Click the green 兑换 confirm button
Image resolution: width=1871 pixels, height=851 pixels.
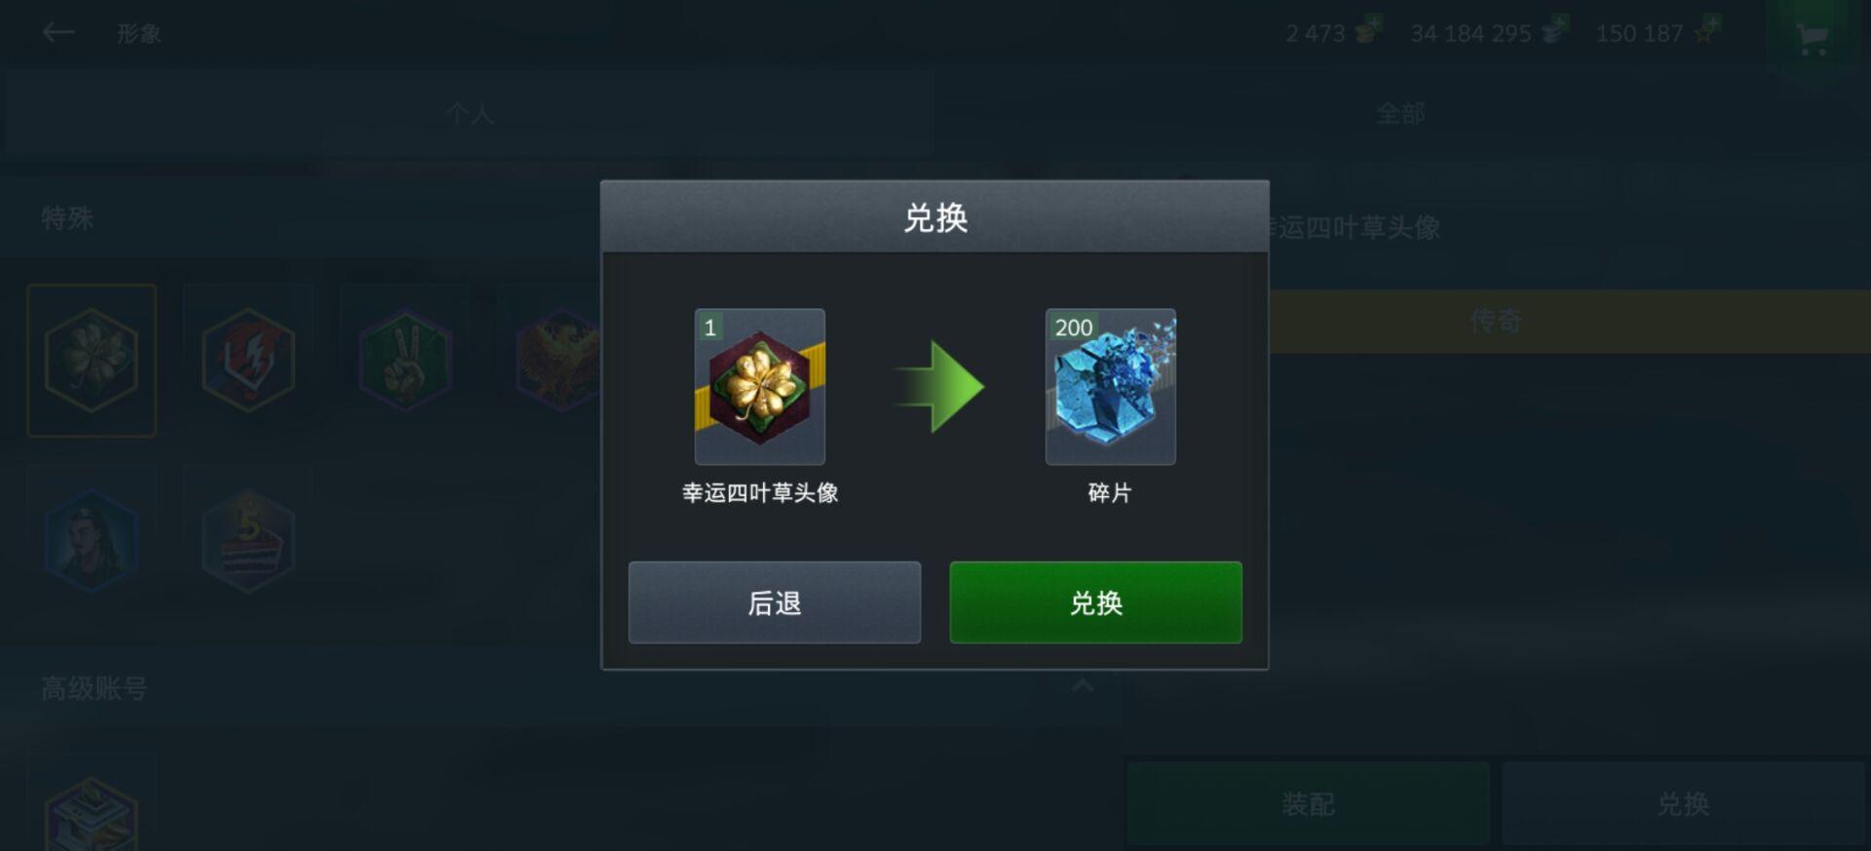click(x=1095, y=602)
